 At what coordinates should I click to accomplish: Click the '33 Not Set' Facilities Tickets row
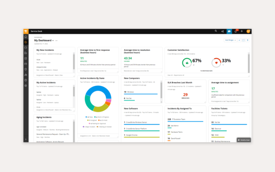point(229,123)
